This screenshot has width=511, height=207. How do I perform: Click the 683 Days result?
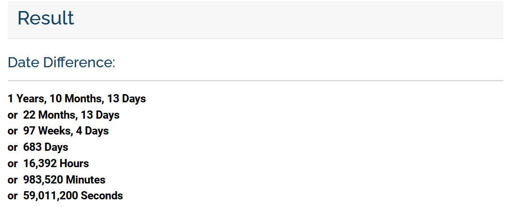(46, 147)
